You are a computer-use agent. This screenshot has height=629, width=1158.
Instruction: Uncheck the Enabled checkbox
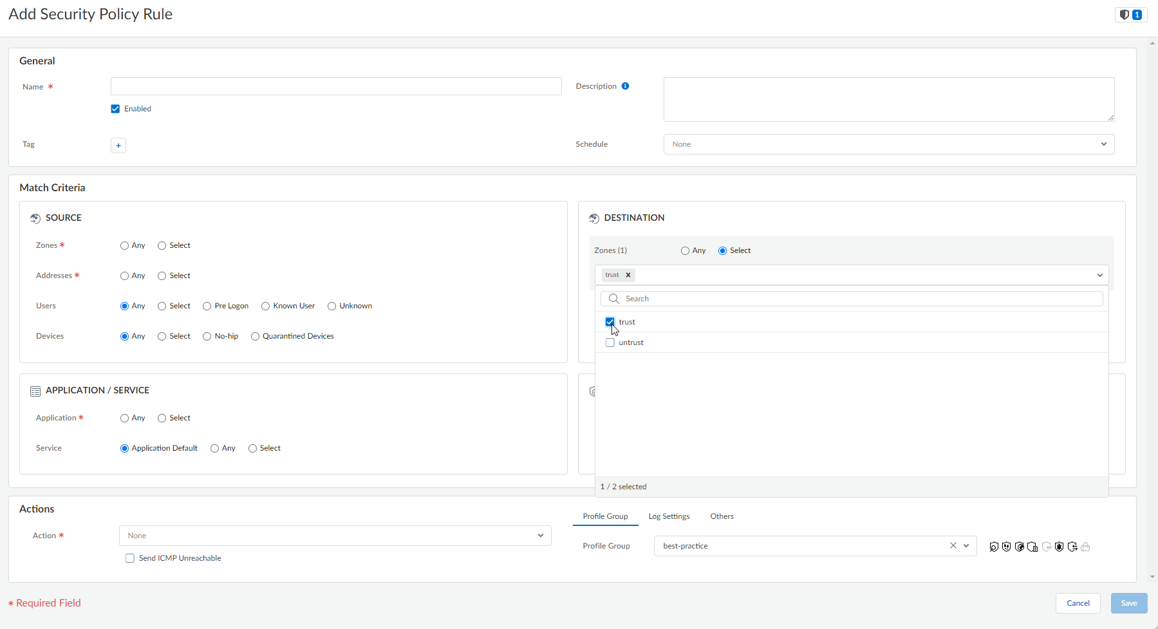click(x=116, y=109)
